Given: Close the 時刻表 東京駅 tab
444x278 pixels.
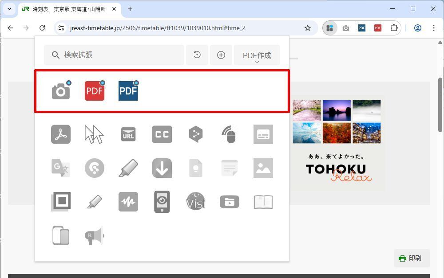Looking at the screenshot, I should tap(114, 9).
